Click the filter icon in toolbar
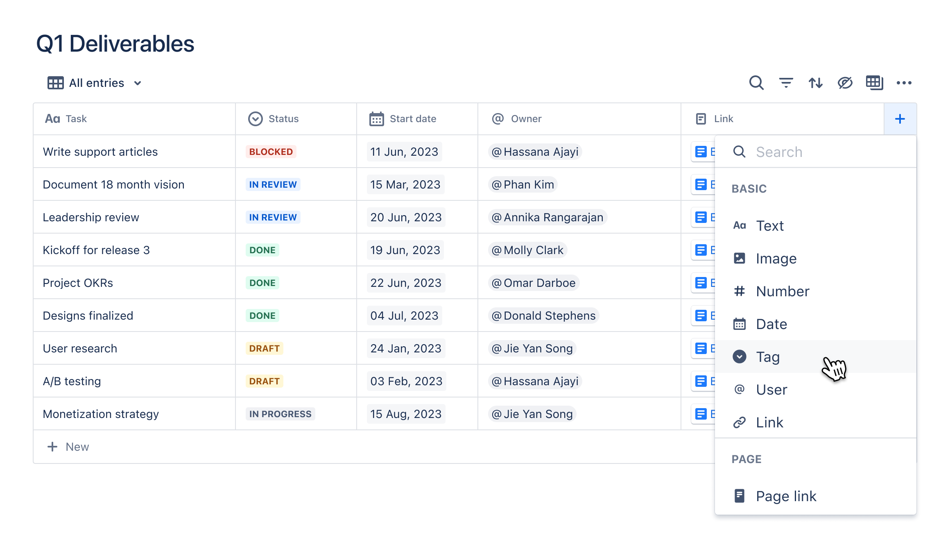The height and width of the screenshot is (545, 950). pos(785,83)
